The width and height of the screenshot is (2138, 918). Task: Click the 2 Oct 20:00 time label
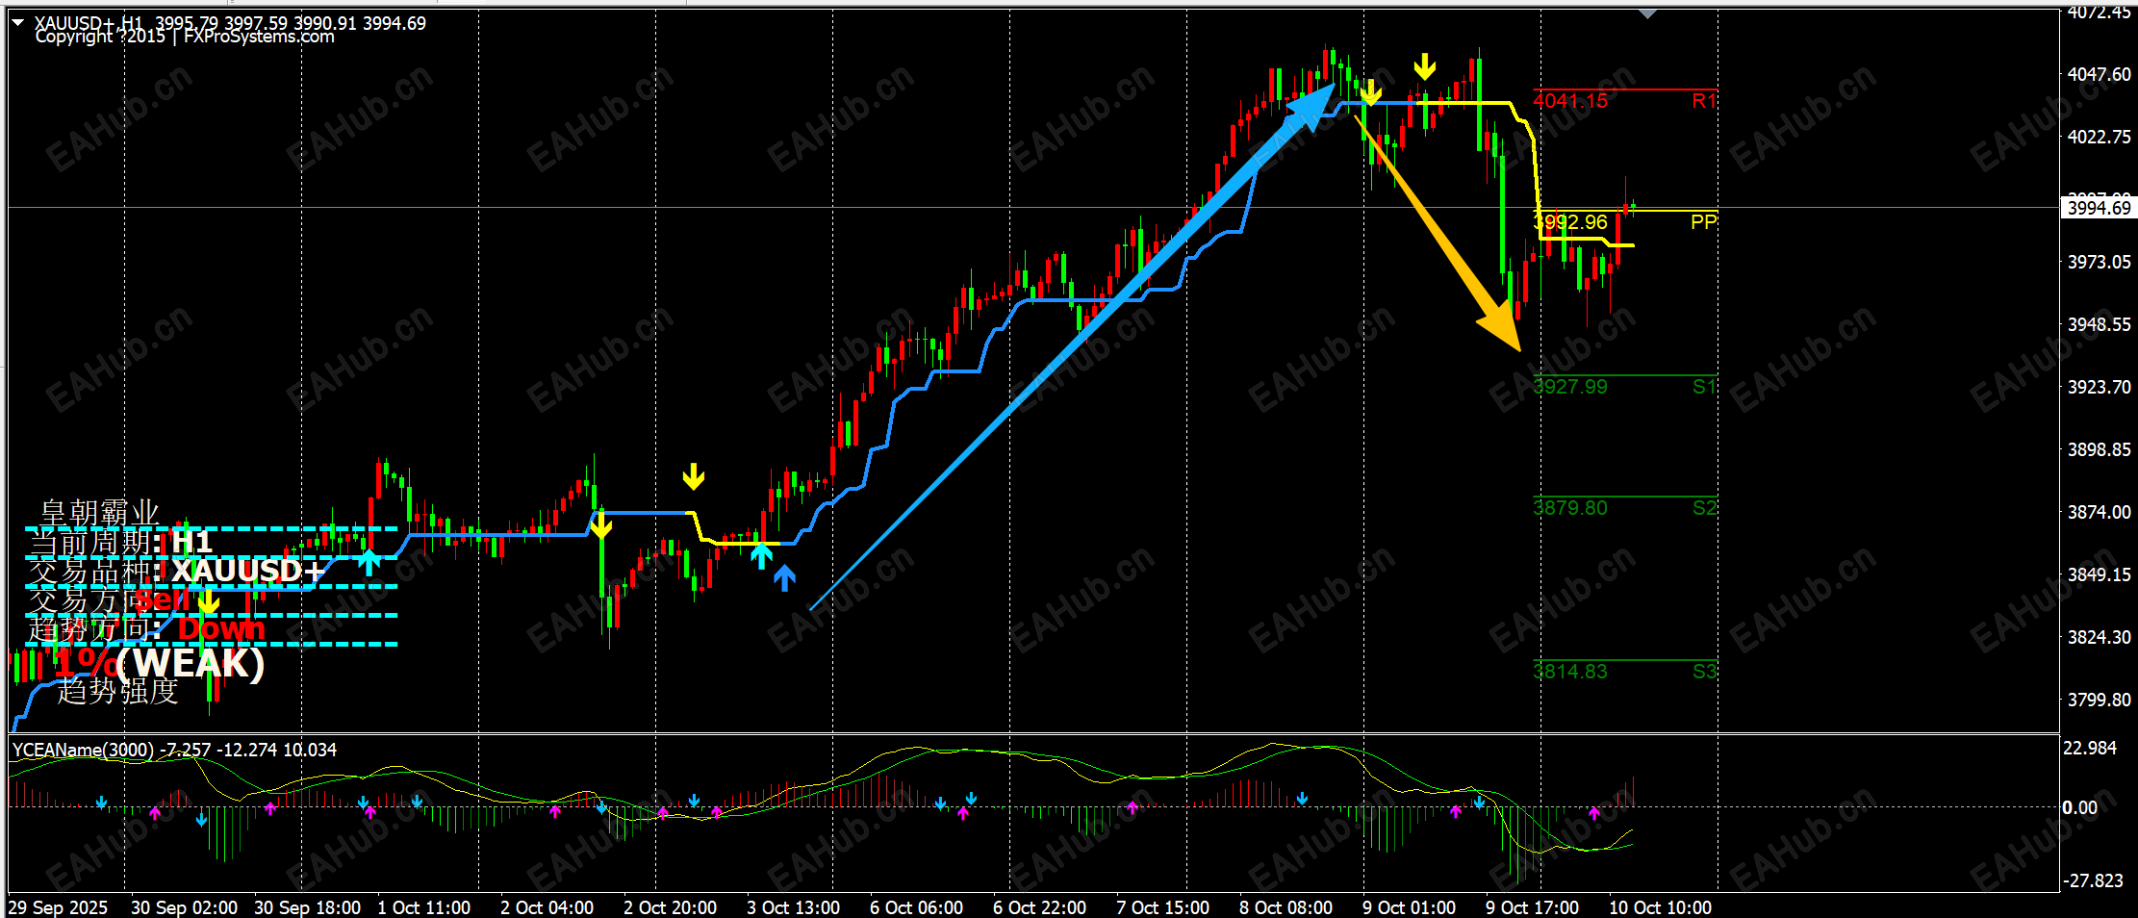pyautogui.click(x=671, y=907)
